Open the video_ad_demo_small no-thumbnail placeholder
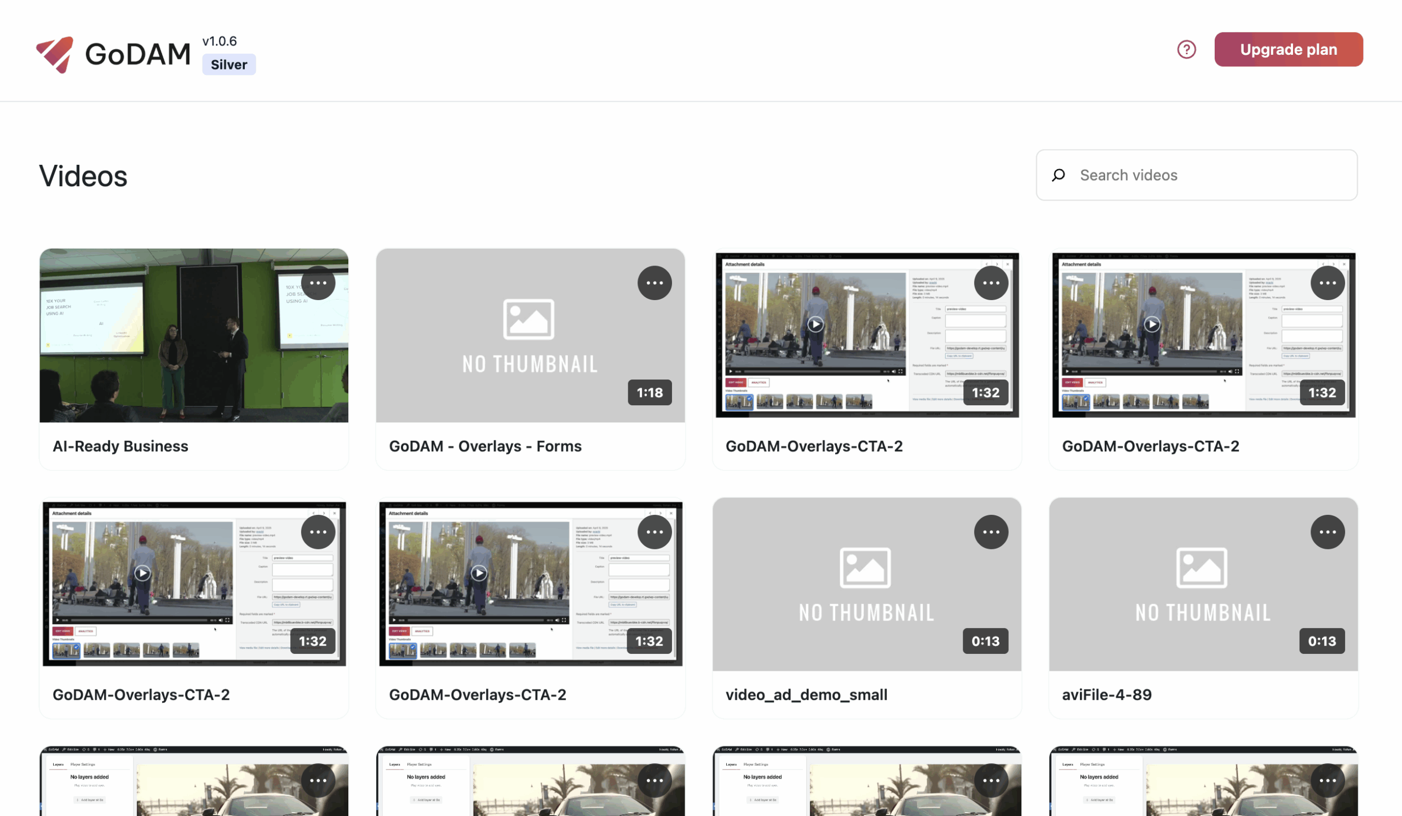Screen dimensions: 1402x816 pos(867,584)
